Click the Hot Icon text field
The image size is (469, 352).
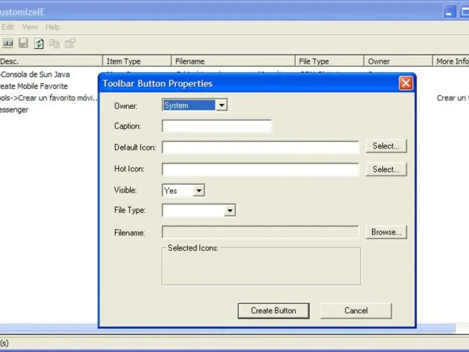click(260, 169)
